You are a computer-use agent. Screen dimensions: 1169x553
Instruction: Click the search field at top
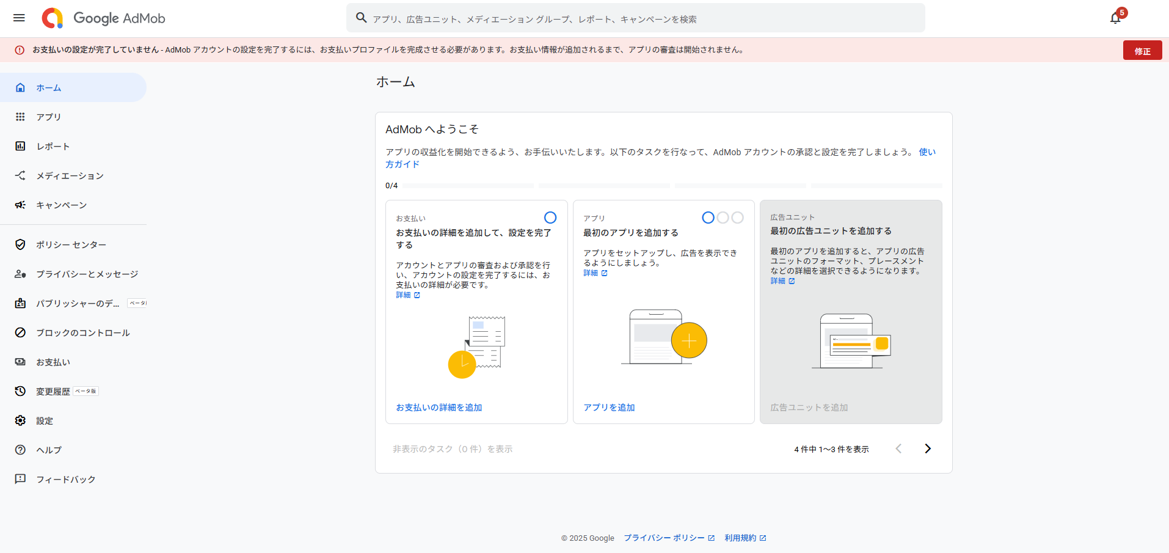click(635, 19)
